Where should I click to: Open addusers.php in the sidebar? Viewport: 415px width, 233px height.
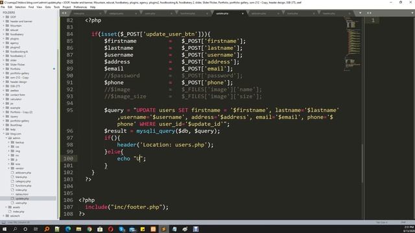23,173
